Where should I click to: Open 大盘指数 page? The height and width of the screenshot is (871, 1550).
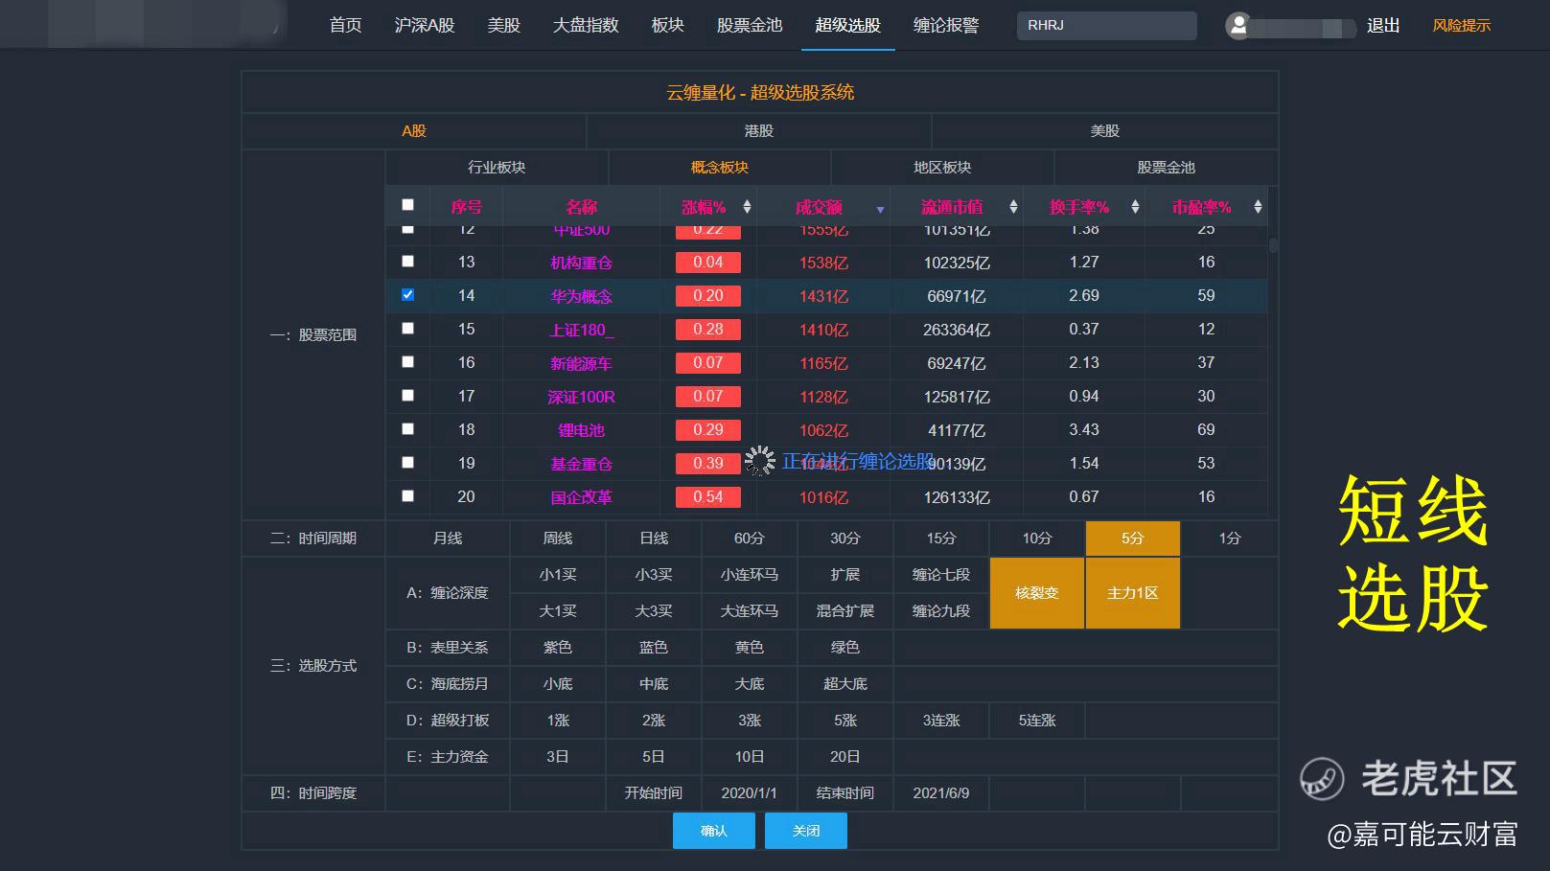[586, 26]
